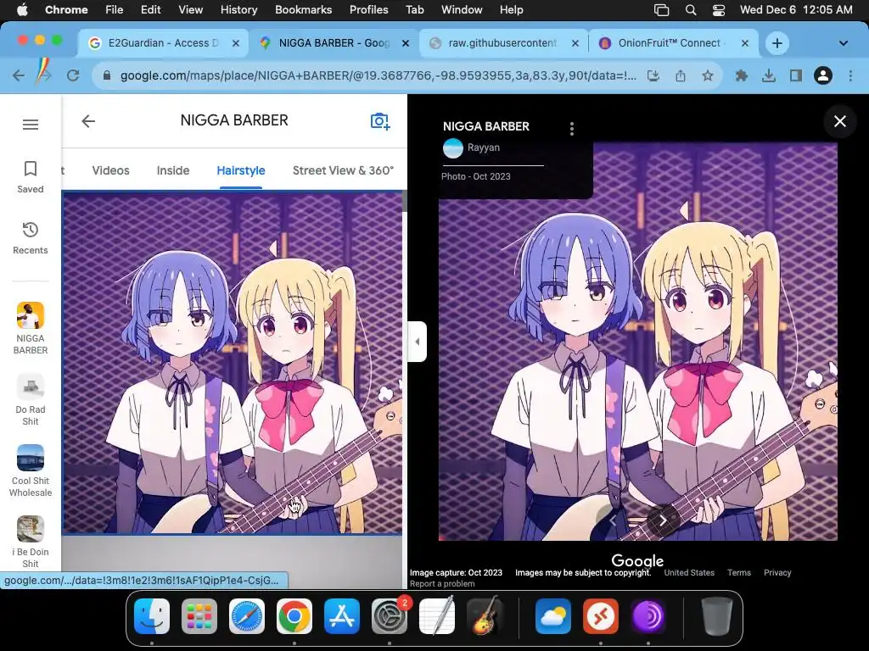Click the anime photo thumbnail in the left panel

click(x=233, y=363)
